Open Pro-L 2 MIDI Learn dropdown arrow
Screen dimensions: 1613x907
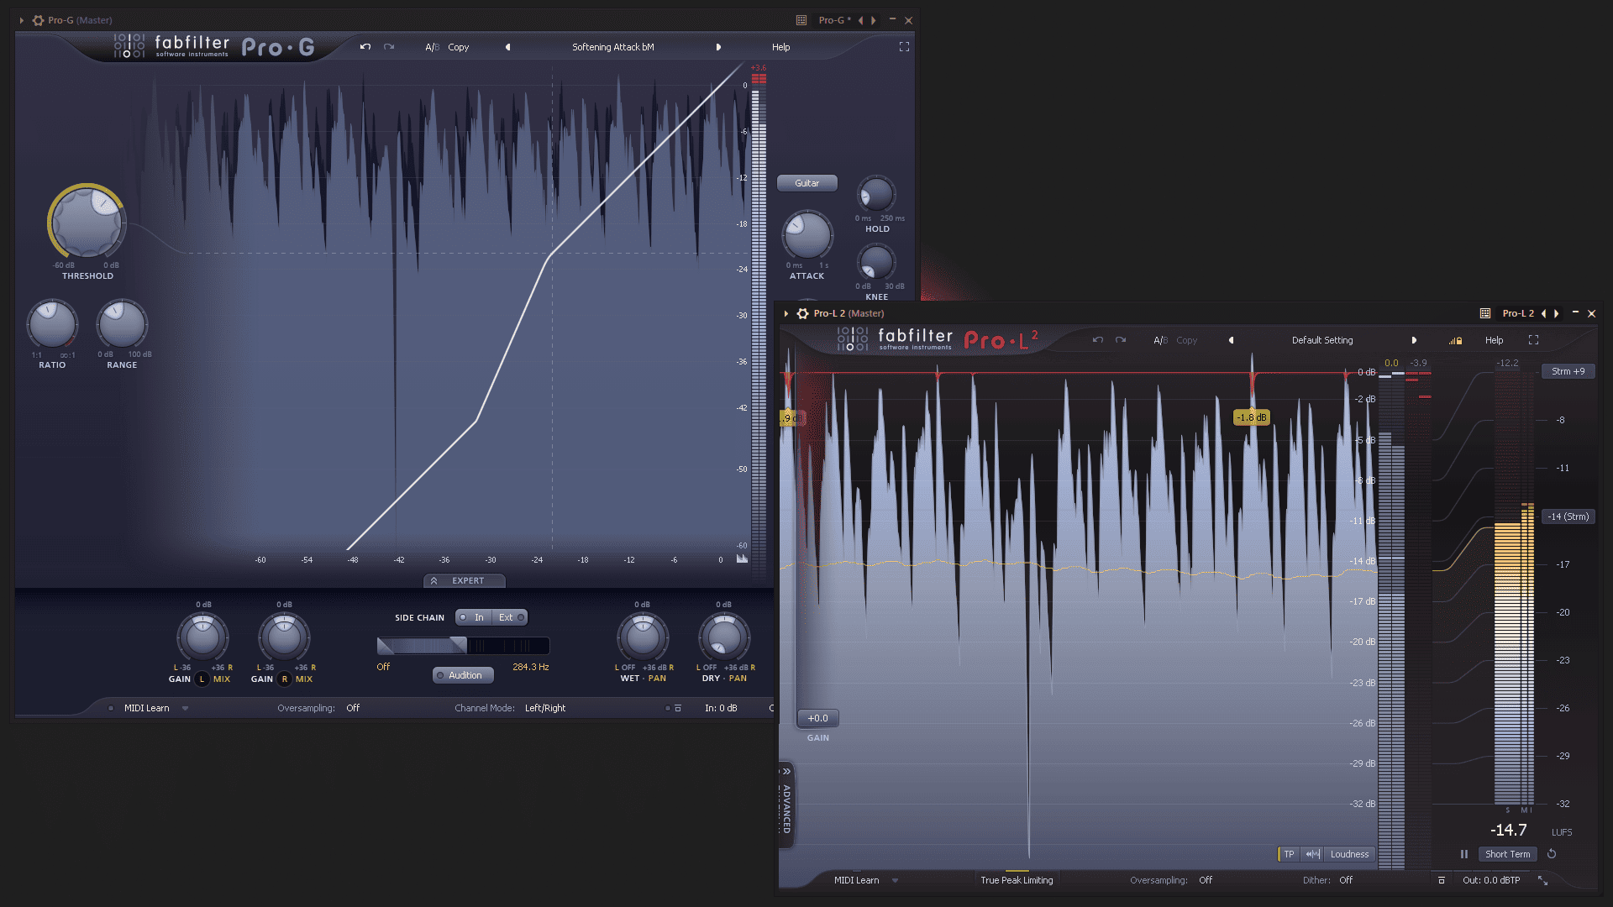pyautogui.click(x=895, y=880)
